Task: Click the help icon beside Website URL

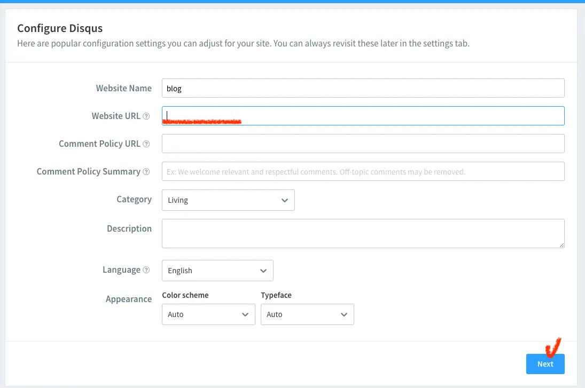Action: [146, 116]
